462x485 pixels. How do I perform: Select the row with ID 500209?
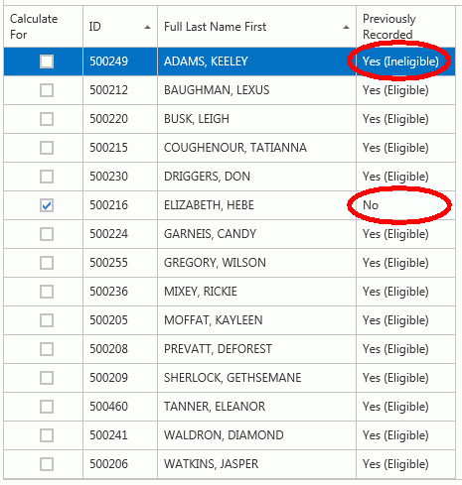tap(230, 378)
